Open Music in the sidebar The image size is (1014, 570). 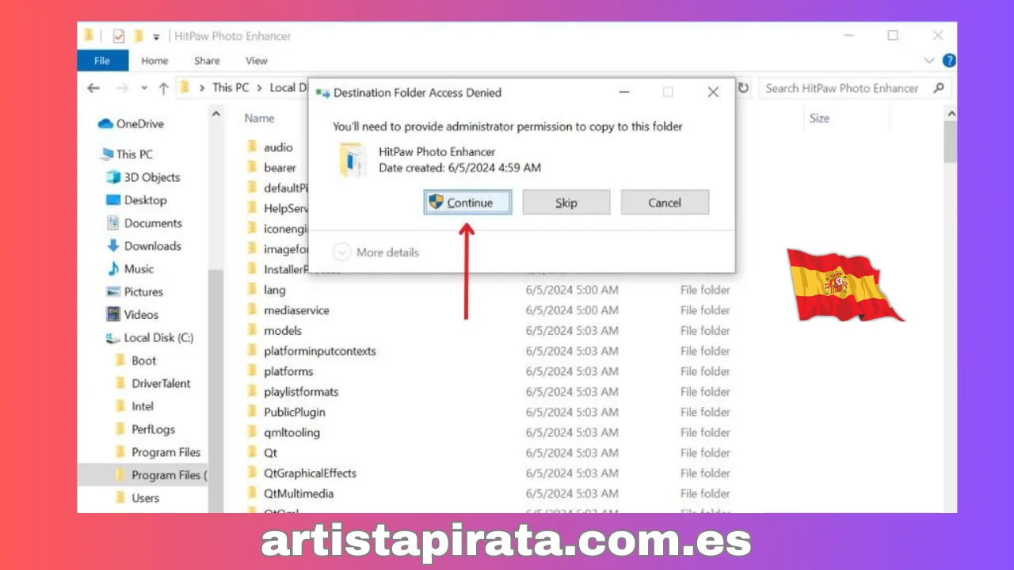coord(131,269)
